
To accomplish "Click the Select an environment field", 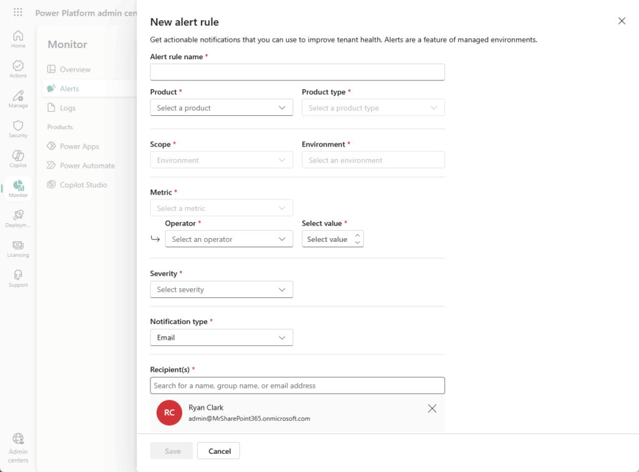I will (373, 160).
